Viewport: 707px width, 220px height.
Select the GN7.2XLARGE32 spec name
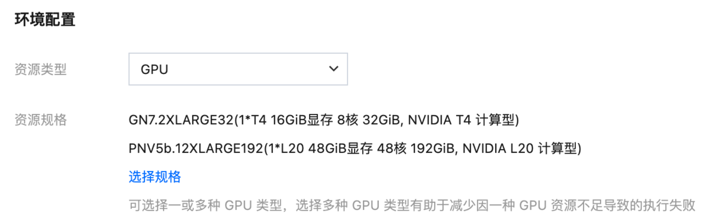click(181, 120)
